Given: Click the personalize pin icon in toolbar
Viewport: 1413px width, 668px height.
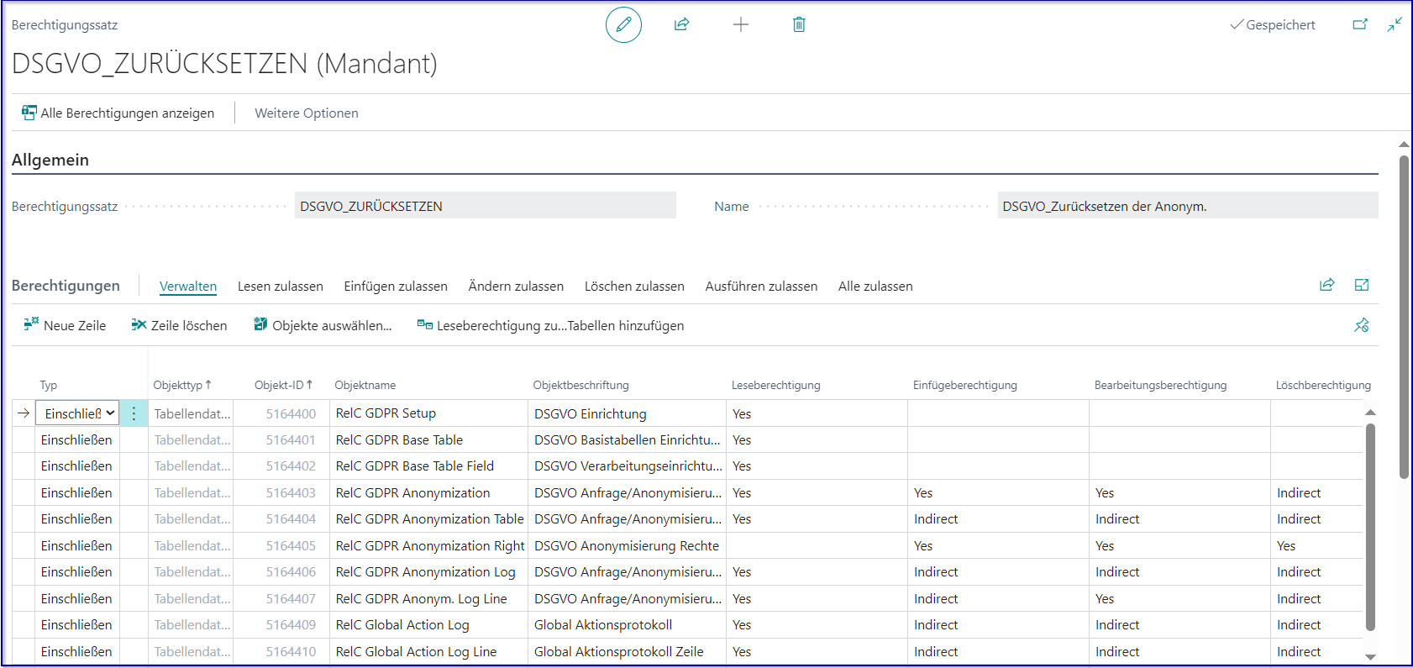Looking at the screenshot, I should pos(1361,325).
